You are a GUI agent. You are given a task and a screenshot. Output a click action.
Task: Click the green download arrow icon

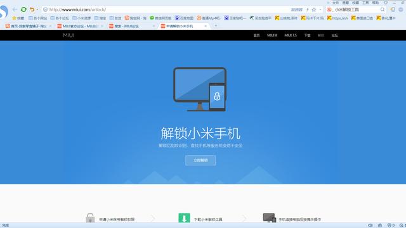184,218
